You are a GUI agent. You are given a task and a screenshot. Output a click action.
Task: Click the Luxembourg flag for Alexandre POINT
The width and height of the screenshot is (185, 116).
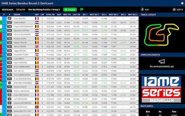pyautogui.click(x=37, y=55)
